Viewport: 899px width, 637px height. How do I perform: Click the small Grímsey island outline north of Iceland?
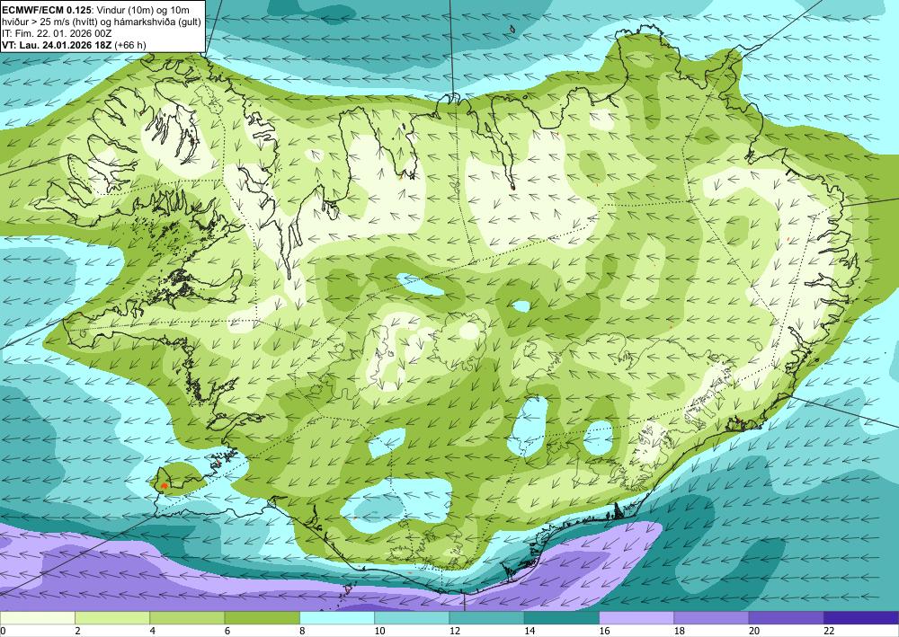pos(512,29)
